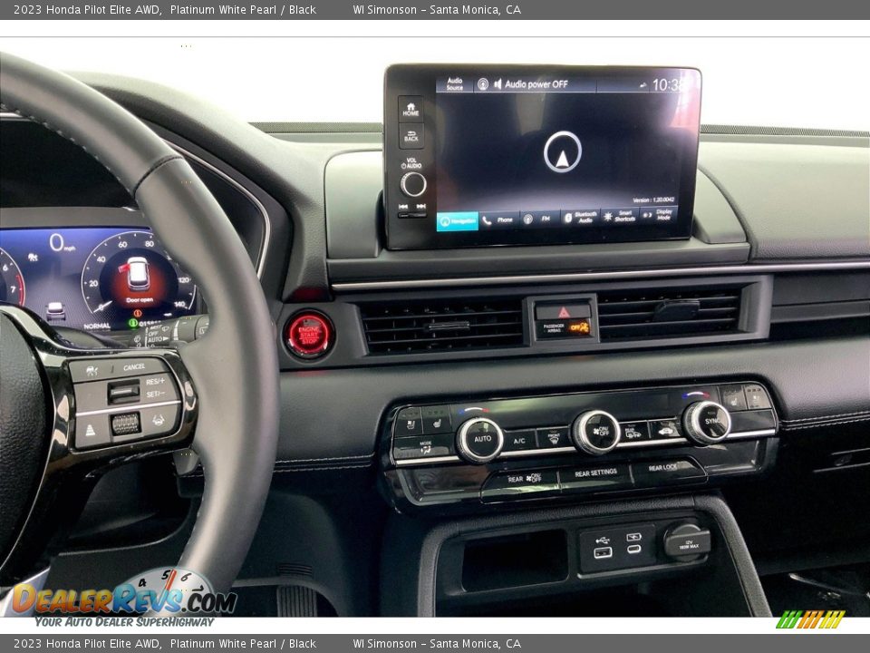Tap the CANCEL steering wheel button
This screenshot has width=870, height=653.
tap(134, 367)
